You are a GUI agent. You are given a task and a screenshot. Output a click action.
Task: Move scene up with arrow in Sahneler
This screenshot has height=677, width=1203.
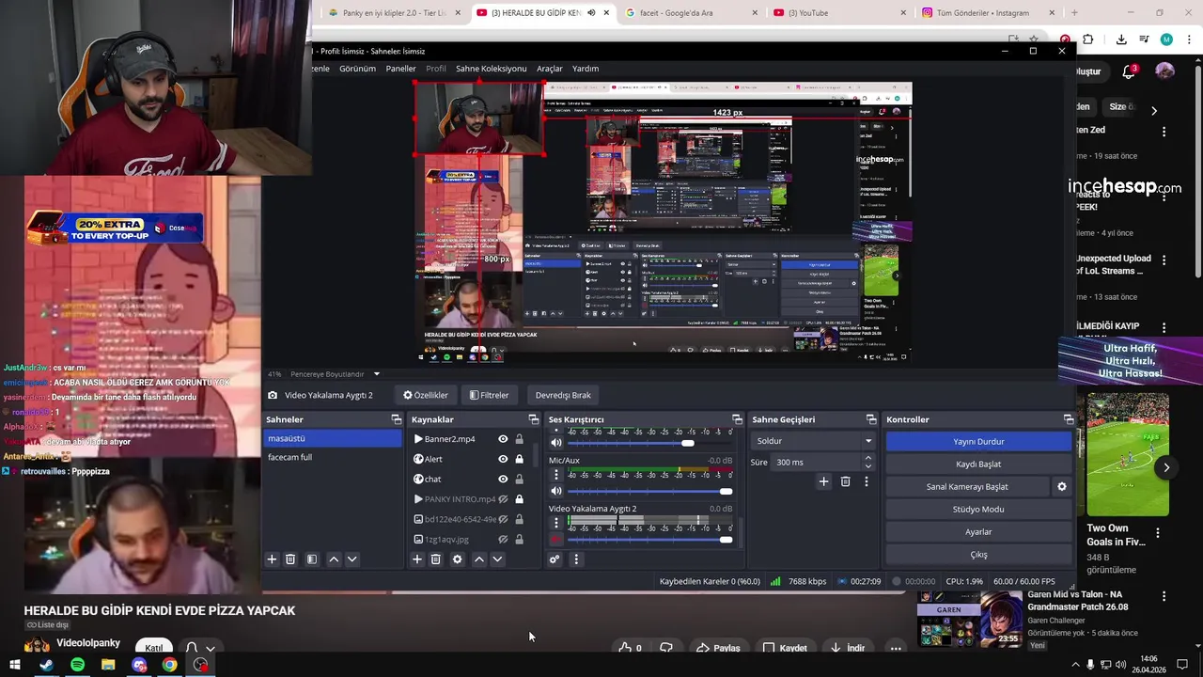click(x=334, y=559)
